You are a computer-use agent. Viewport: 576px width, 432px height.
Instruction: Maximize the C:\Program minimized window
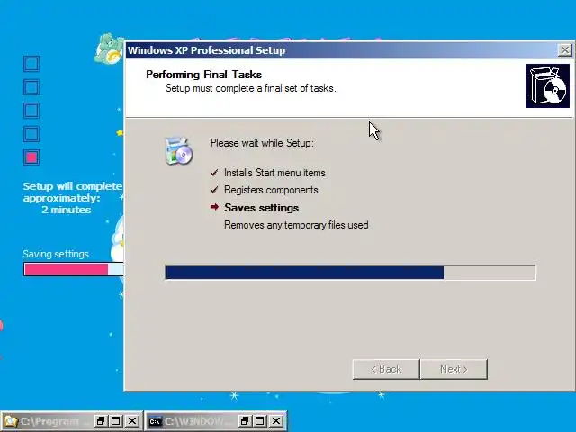(x=116, y=421)
